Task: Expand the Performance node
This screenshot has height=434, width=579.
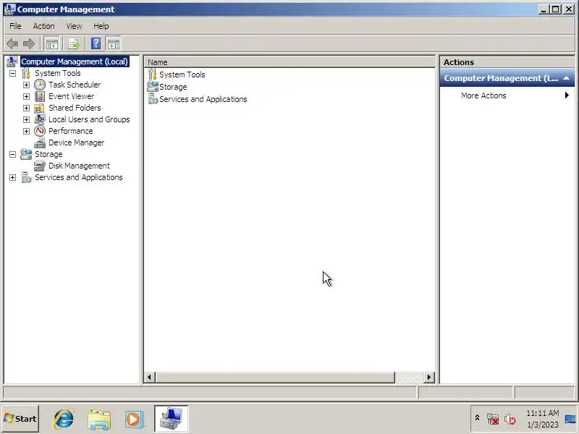Action: (x=26, y=131)
